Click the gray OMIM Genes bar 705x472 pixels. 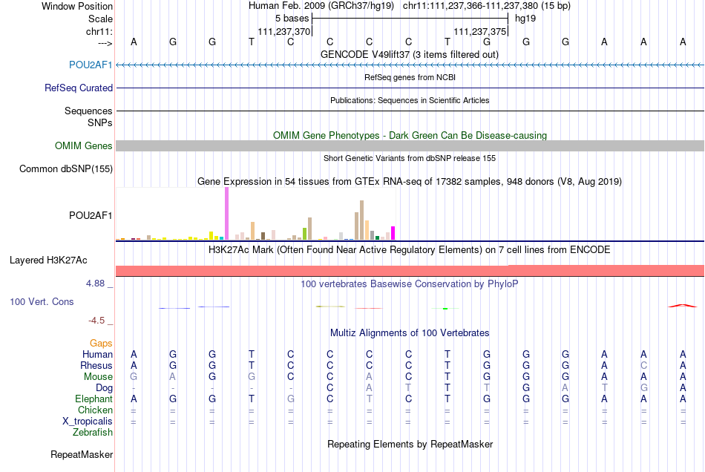pos(410,145)
